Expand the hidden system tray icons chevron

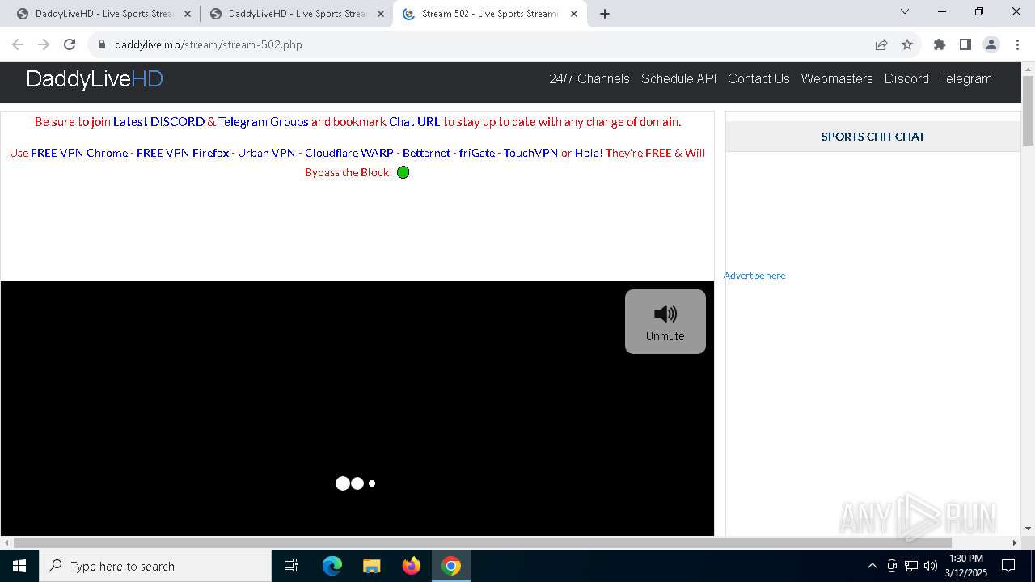click(872, 566)
